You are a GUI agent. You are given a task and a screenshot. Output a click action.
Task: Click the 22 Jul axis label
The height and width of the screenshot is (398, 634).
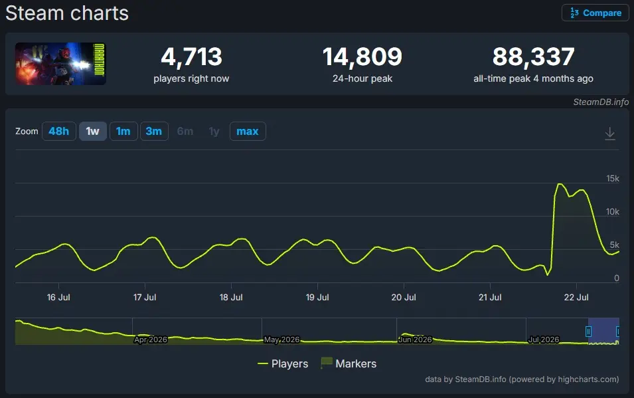pos(576,297)
